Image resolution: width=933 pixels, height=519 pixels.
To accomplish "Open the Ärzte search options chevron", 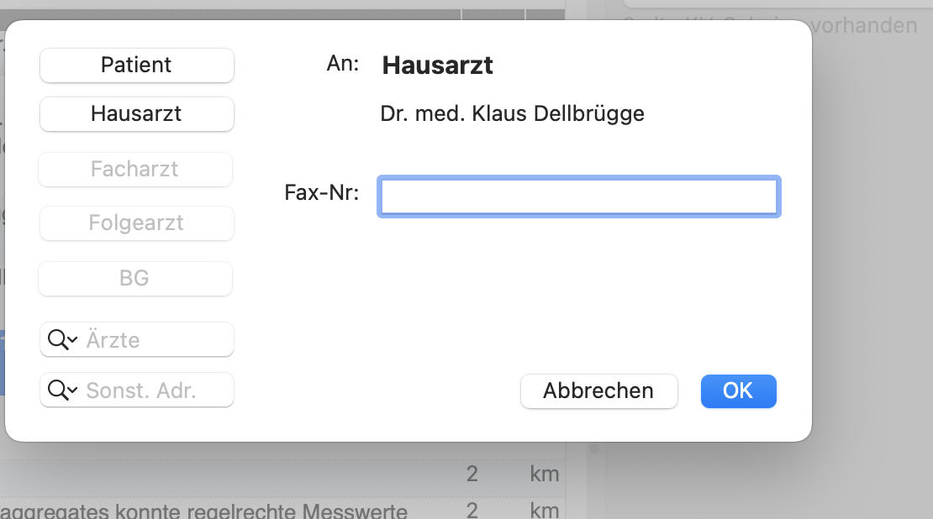I will coord(72,340).
